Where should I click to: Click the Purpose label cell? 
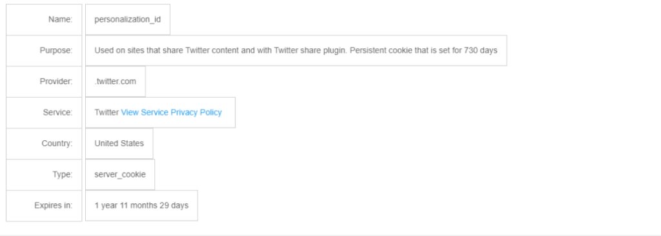[44, 50]
